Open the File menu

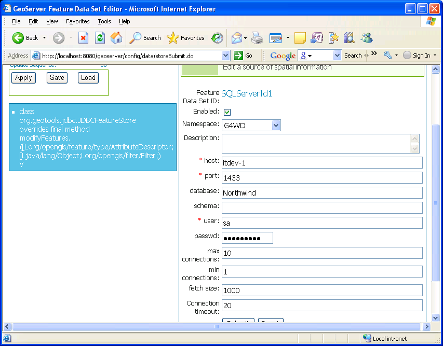tap(16, 21)
